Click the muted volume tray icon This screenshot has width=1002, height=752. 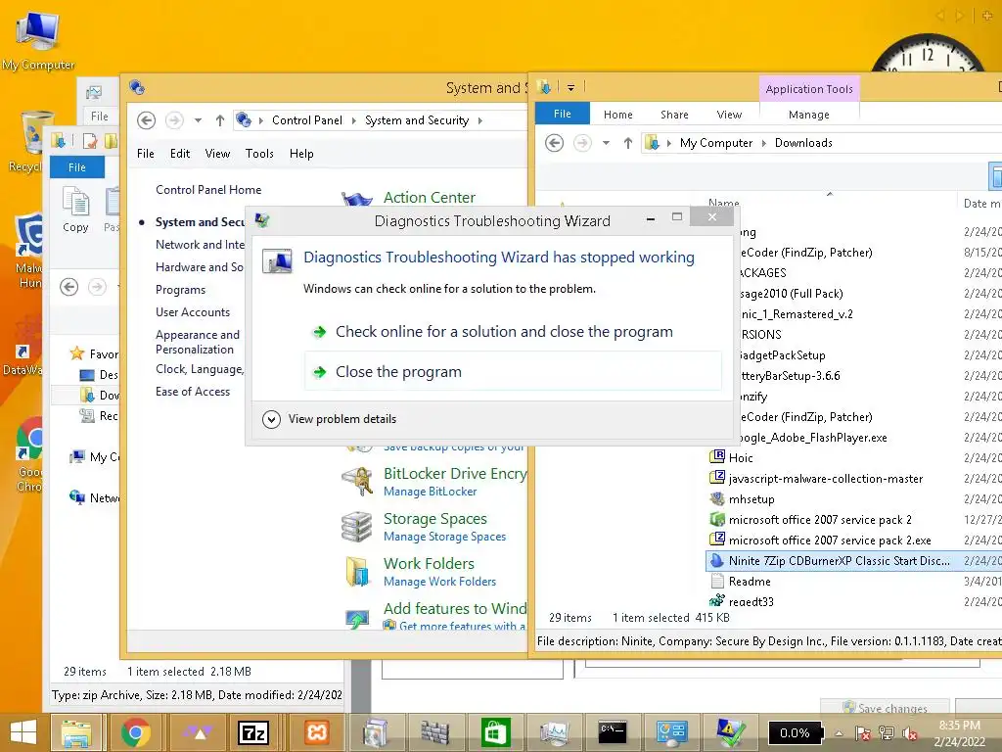[910, 733]
